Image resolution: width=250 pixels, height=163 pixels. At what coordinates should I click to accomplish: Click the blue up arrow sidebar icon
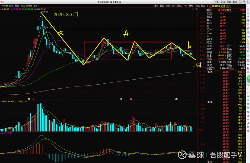[x=248, y=9]
